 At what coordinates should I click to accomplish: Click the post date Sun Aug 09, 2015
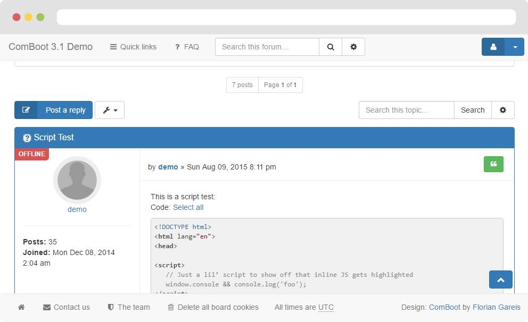point(232,167)
